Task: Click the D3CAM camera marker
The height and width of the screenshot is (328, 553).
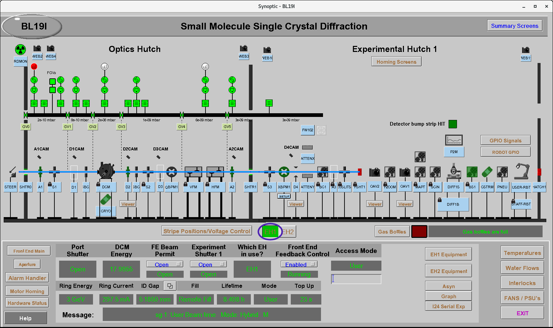Action: [x=158, y=157]
